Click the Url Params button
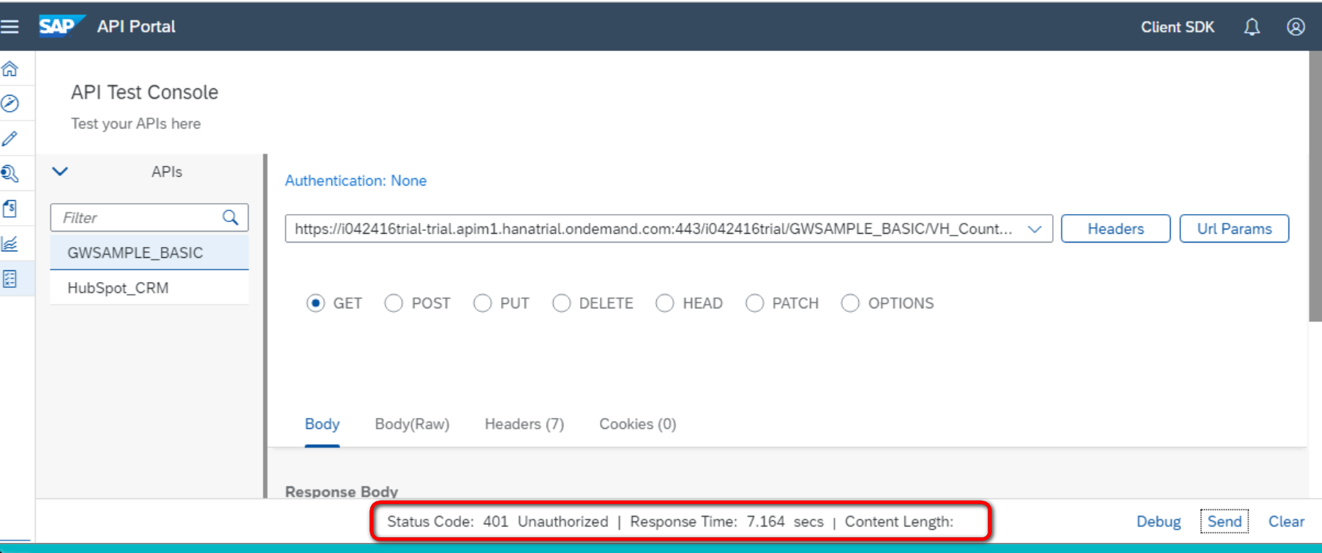 tap(1234, 229)
